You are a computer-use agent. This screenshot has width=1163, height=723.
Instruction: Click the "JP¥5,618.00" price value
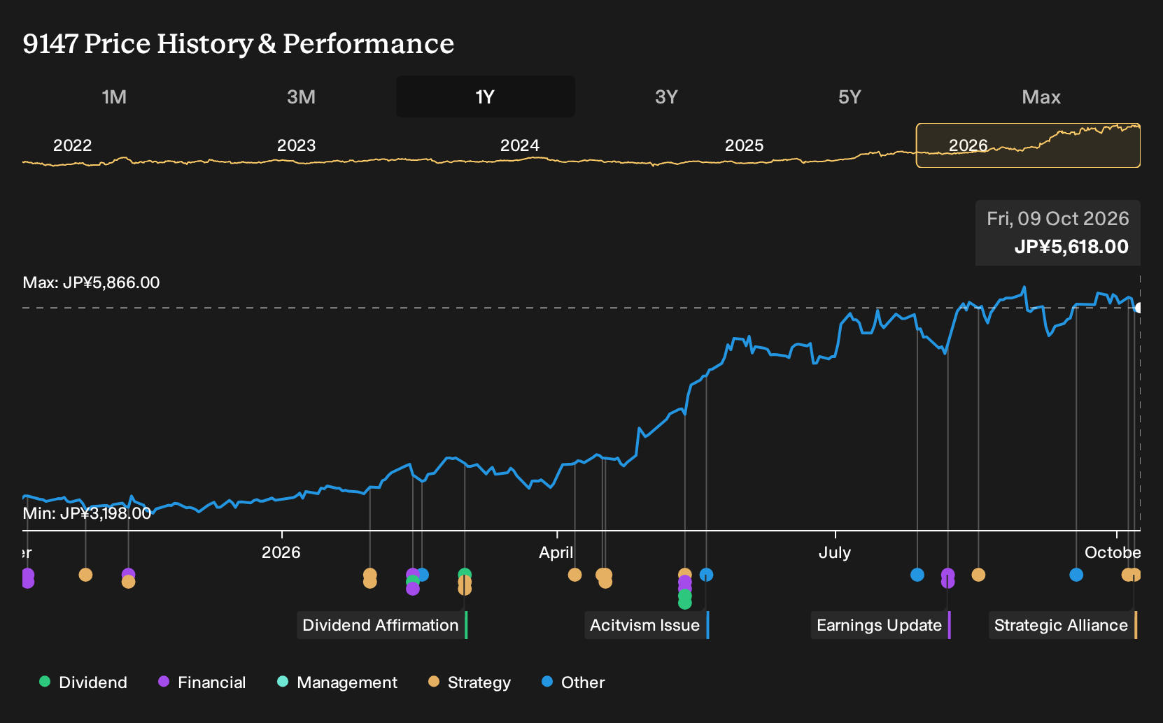(1071, 247)
